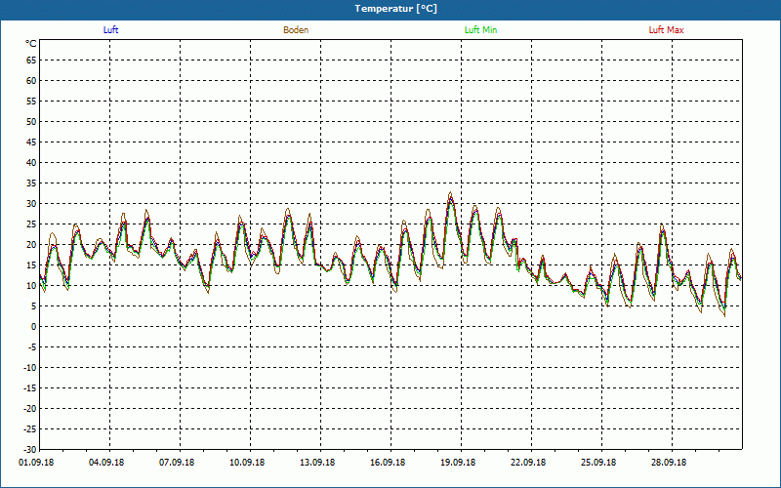Click the 0 value on the temperature axis
The height and width of the screenshot is (488, 781).
tap(34, 327)
